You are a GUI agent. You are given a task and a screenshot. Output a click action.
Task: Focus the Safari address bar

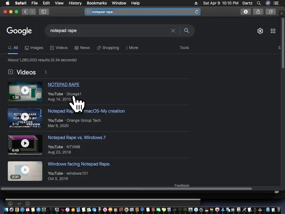click(142, 12)
